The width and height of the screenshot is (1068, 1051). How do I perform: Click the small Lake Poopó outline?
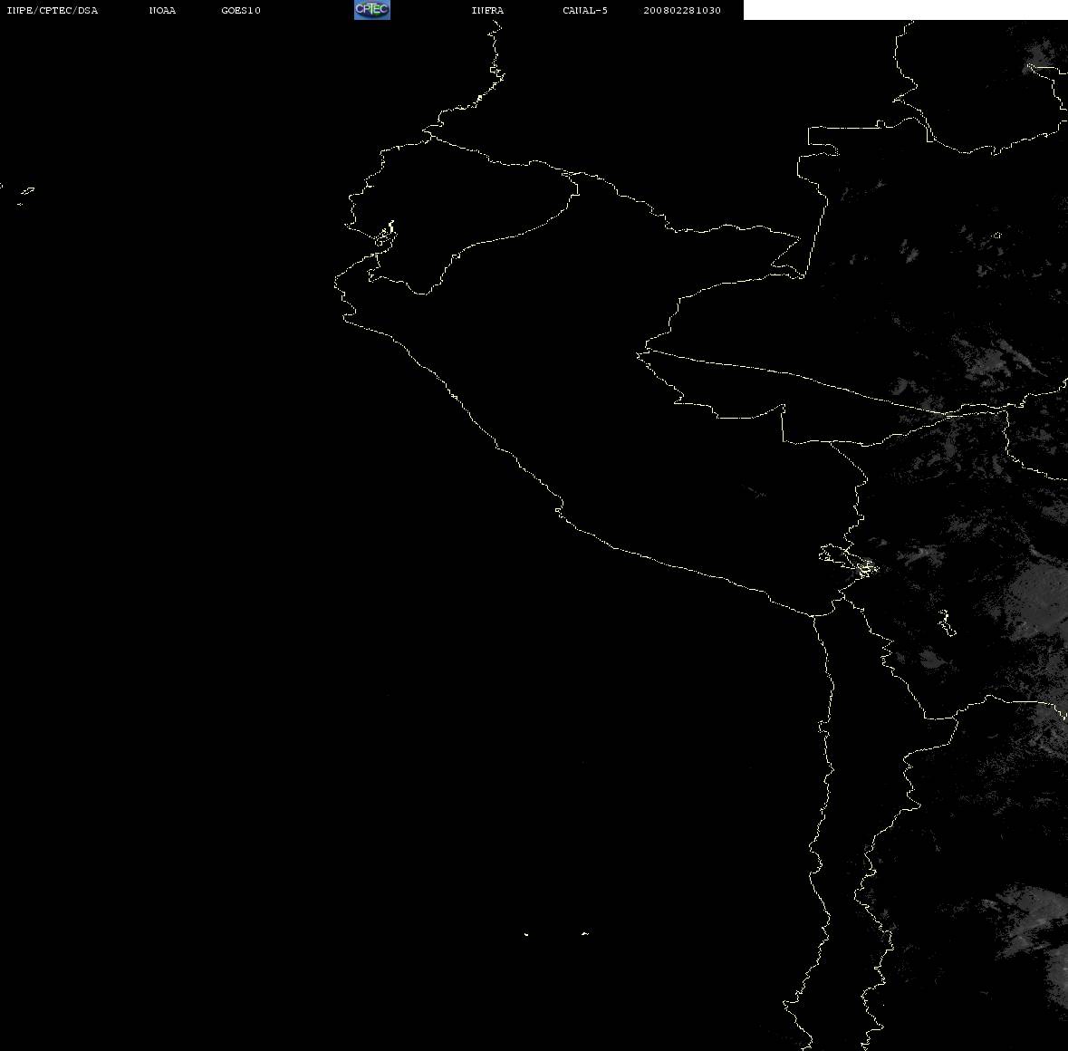(x=947, y=623)
